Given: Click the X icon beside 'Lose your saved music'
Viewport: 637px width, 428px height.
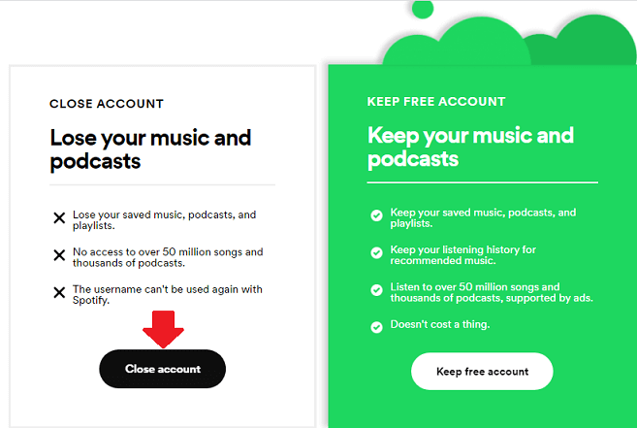Looking at the screenshot, I should pos(59,218).
